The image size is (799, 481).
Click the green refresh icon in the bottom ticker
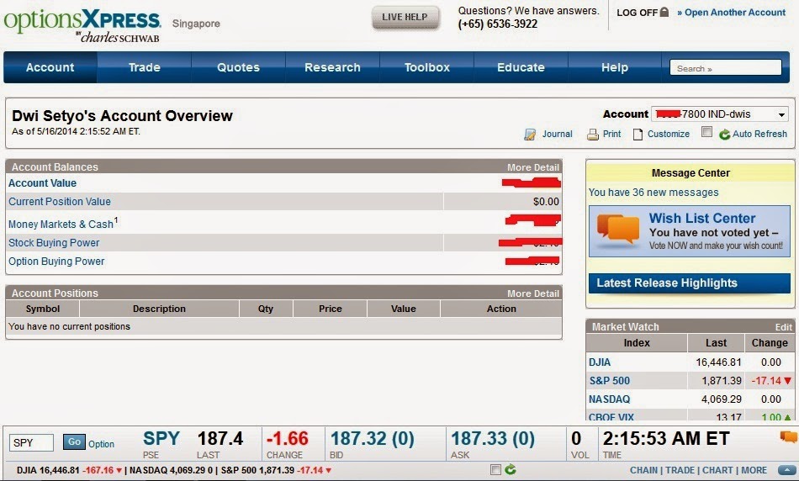[x=510, y=470]
